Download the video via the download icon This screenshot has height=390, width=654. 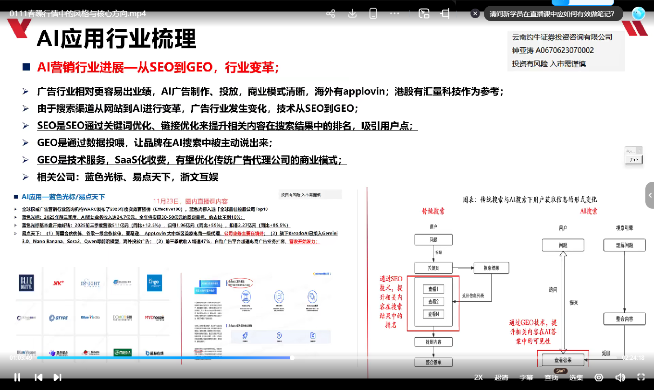pos(352,13)
